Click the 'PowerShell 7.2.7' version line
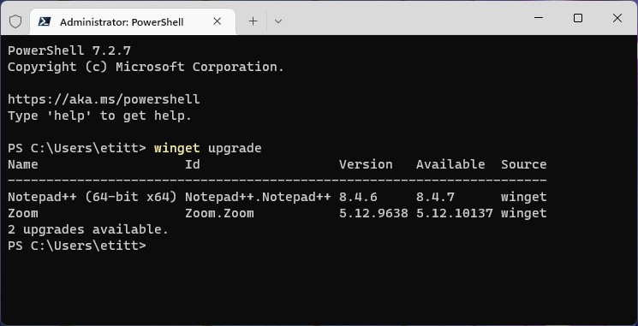The width and height of the screenshot is (638, 326). pyautogui.click(x=69, y=50)
